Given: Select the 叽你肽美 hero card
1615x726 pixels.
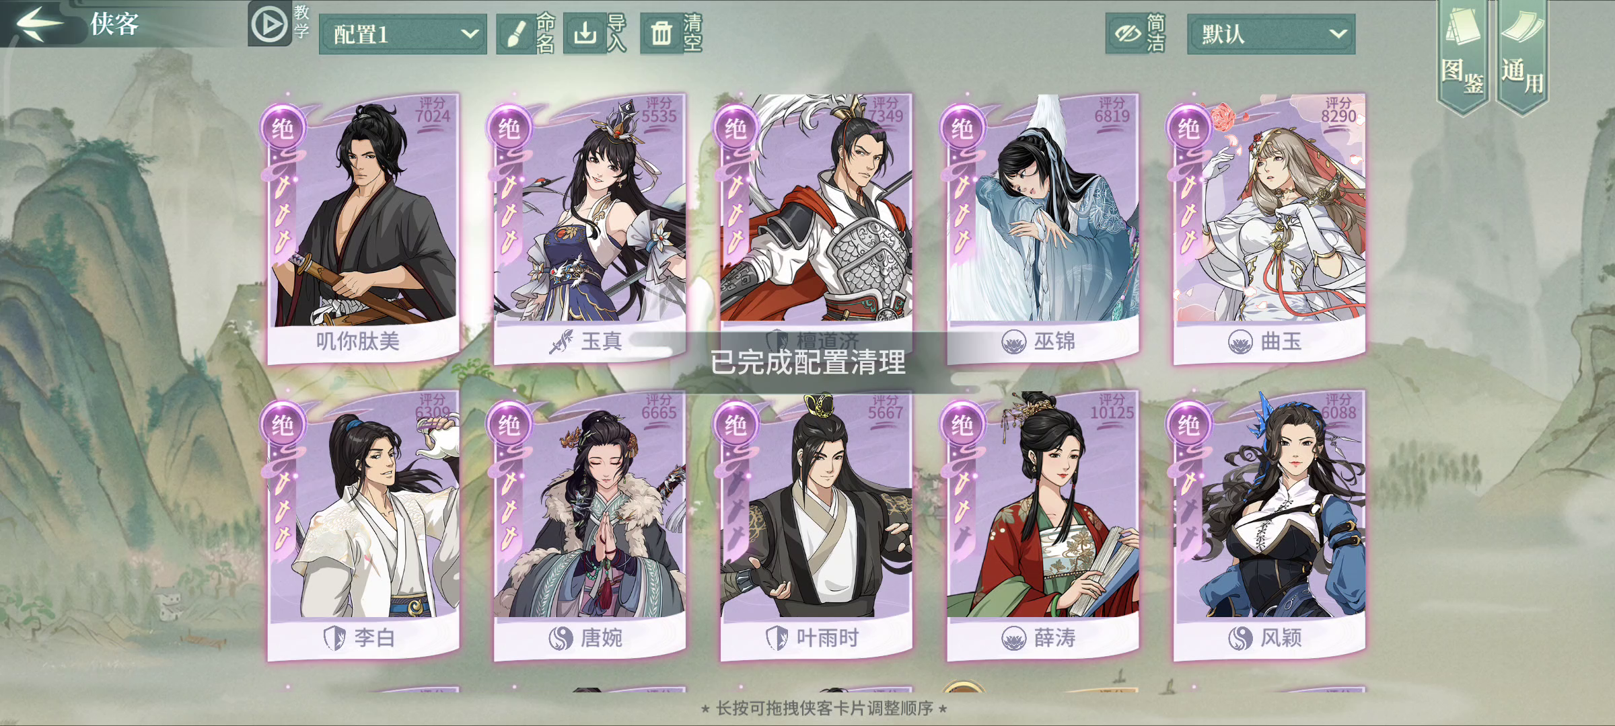Looking at the screenshot, I should pyautogui.click(x=363, y=229).
